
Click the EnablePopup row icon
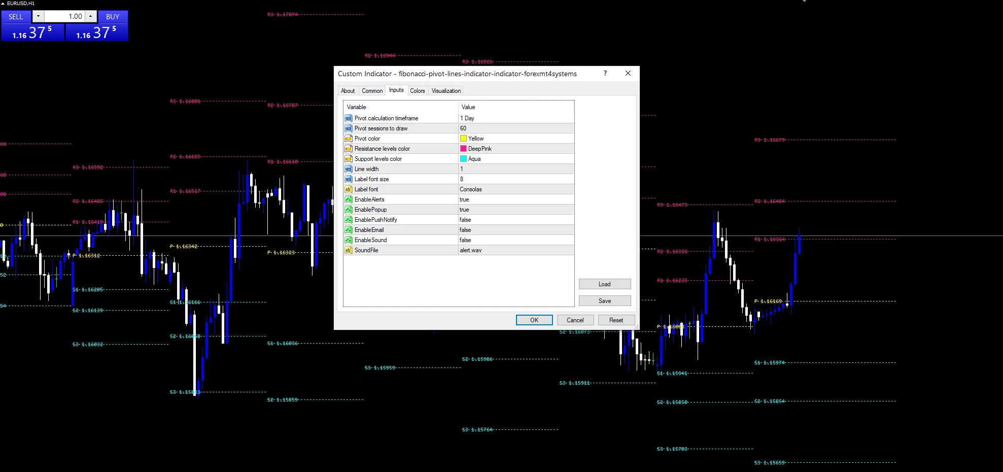pyautogui.click(x=348, y=210)
